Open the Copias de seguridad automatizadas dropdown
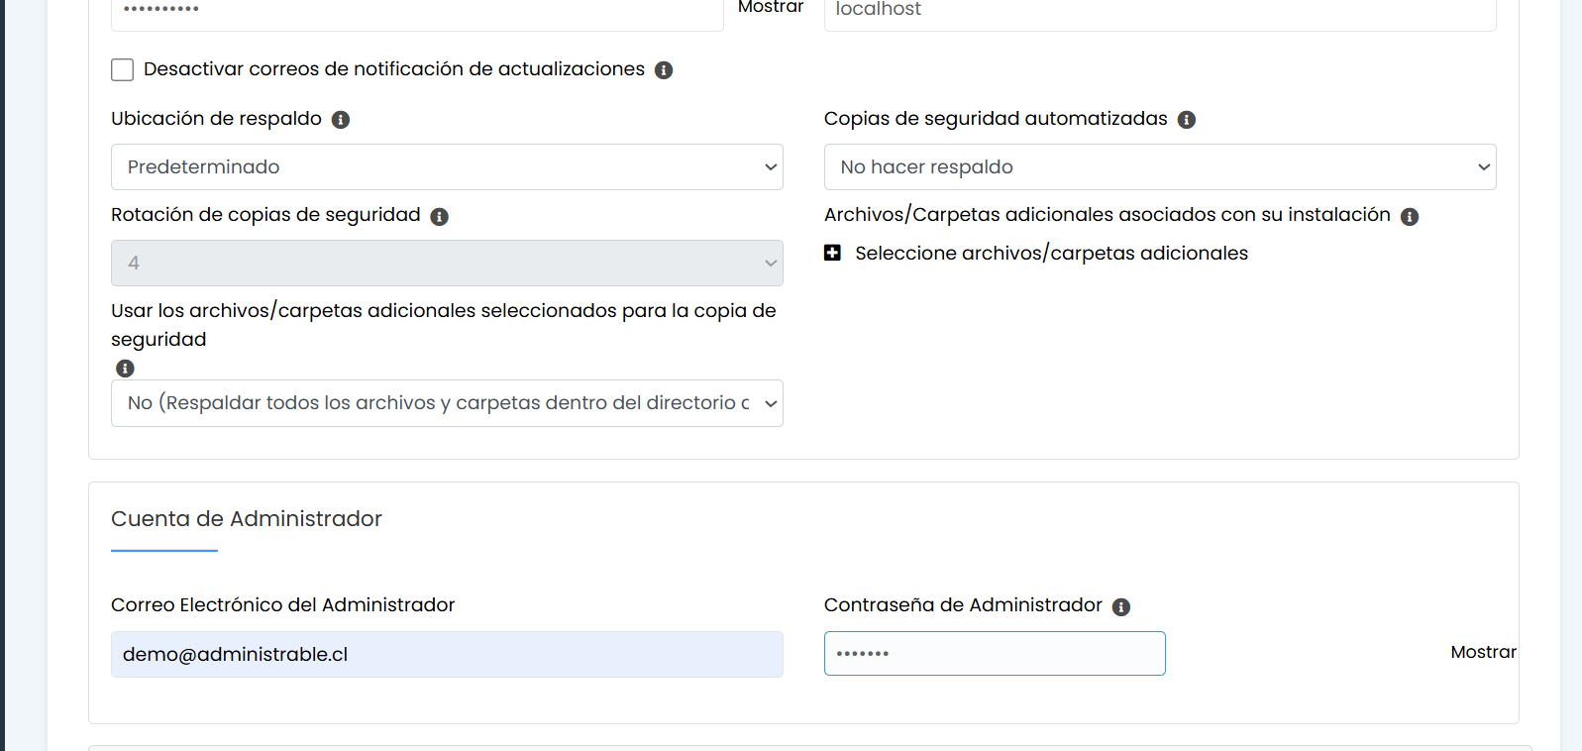The height and width of the screenshot is (751, 1582). 1159,167
